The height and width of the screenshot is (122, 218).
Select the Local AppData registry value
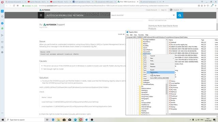click(175, 83)
